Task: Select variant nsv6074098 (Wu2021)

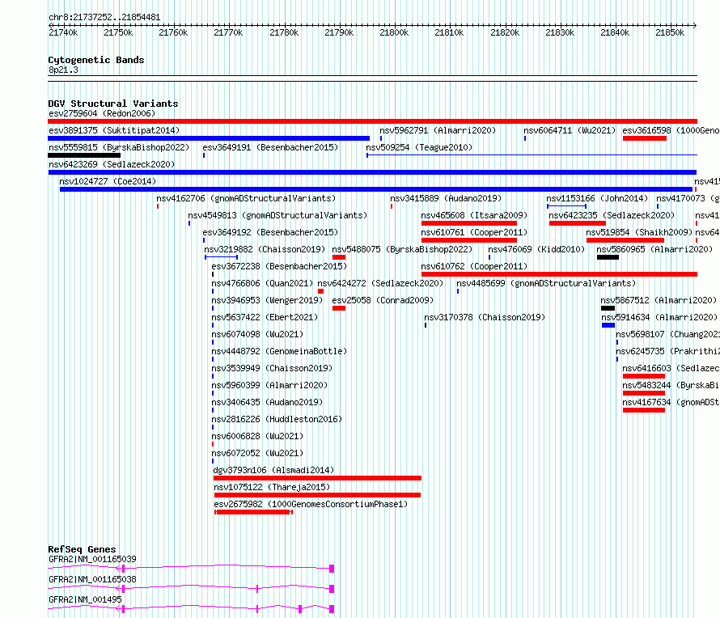Action: (257, 334)
